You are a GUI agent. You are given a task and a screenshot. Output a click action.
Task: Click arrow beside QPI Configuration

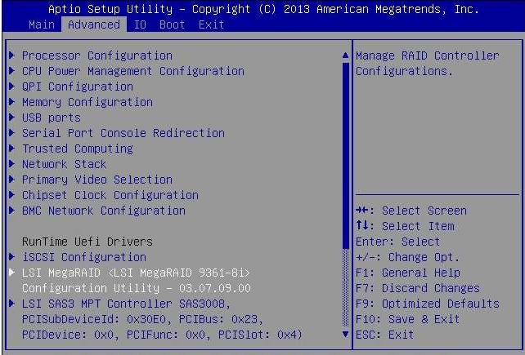(x=11, y=87)
